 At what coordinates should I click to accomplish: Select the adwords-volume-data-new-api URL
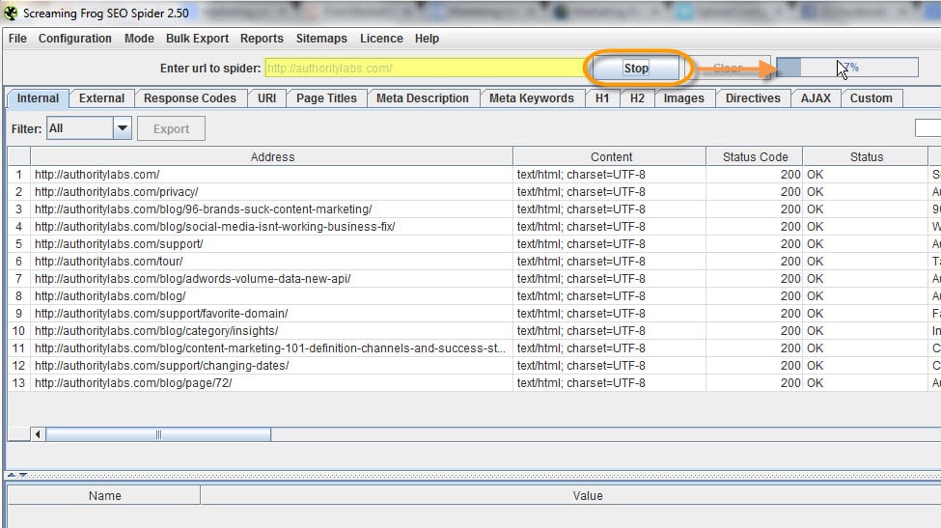(193, 279)
